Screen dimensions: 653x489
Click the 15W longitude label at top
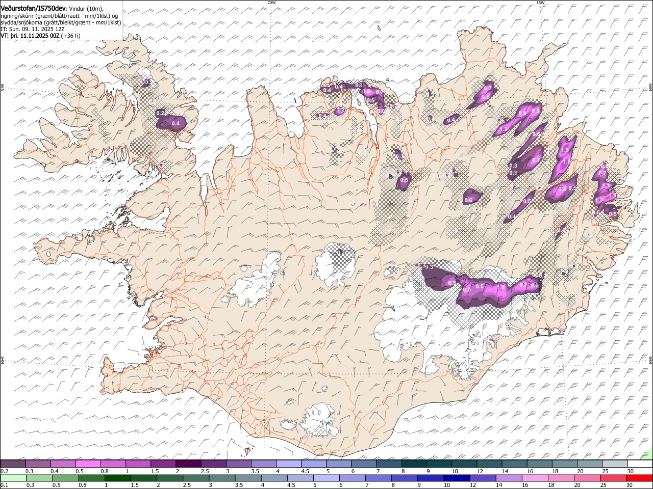coord(540,3)
